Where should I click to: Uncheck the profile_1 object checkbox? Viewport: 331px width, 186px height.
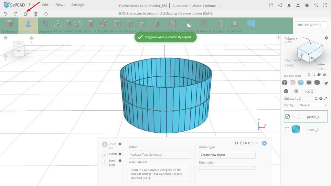[287, 116]
